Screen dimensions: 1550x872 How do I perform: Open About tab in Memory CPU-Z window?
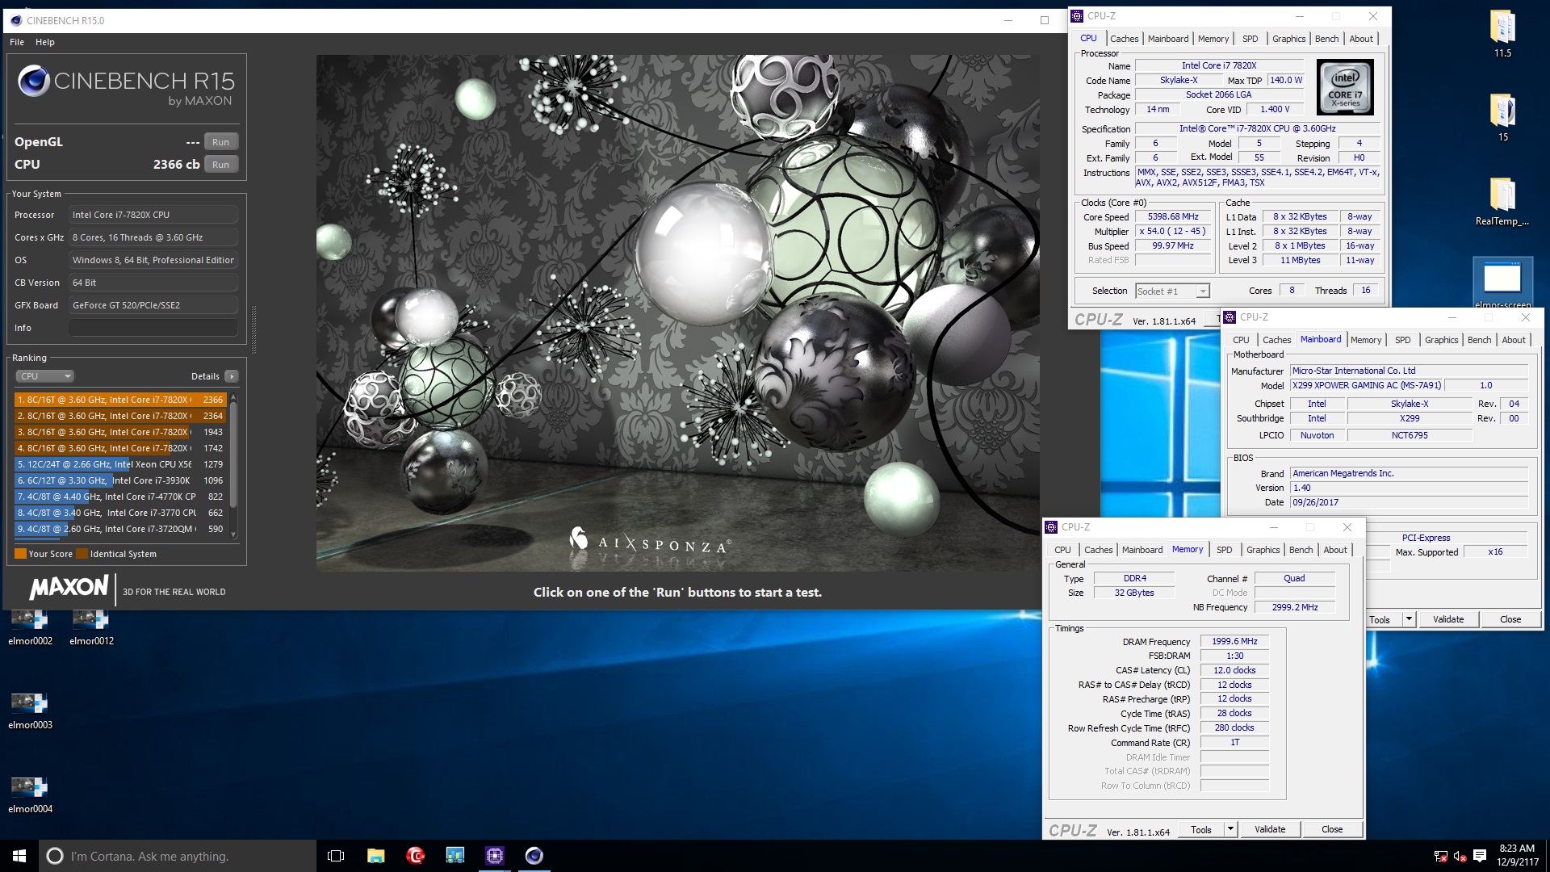point(1335,550)
